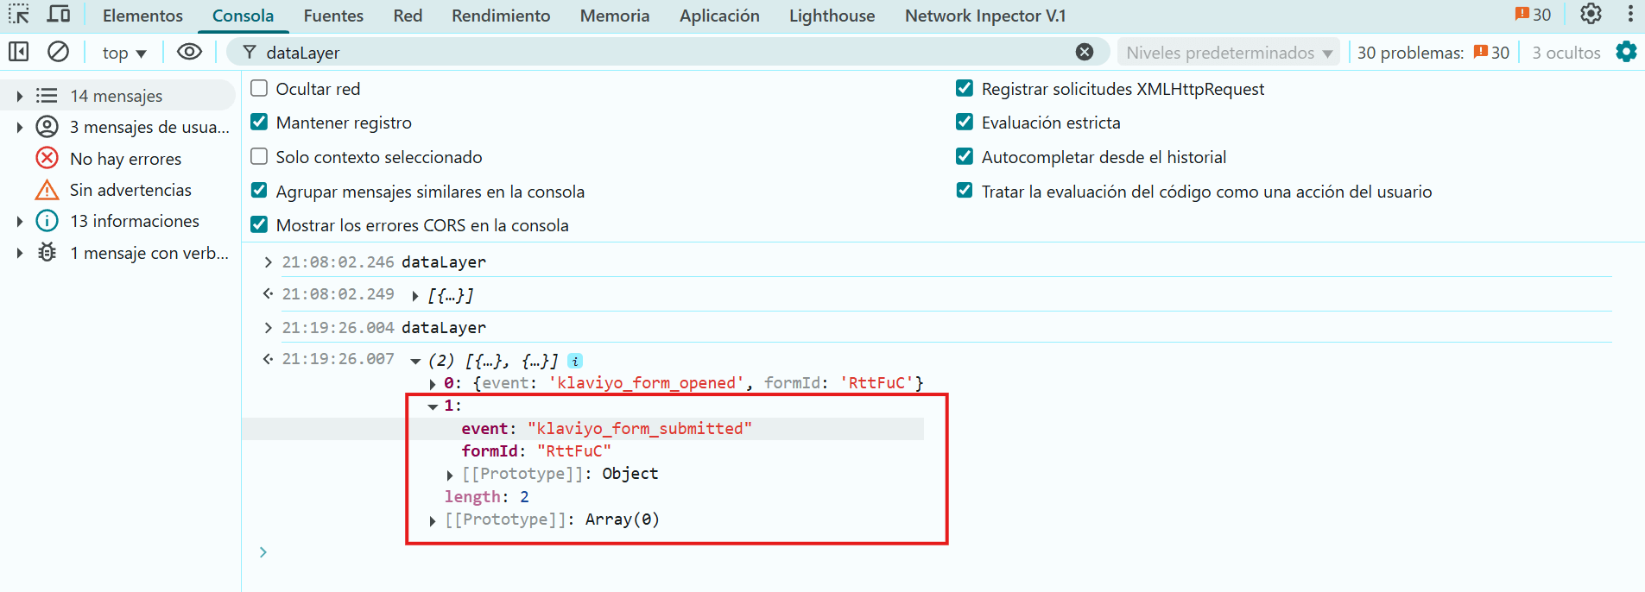Click the orange 30 issues badge at top
This screenshot has height=592, width=1645.
tap(1533, 15)
